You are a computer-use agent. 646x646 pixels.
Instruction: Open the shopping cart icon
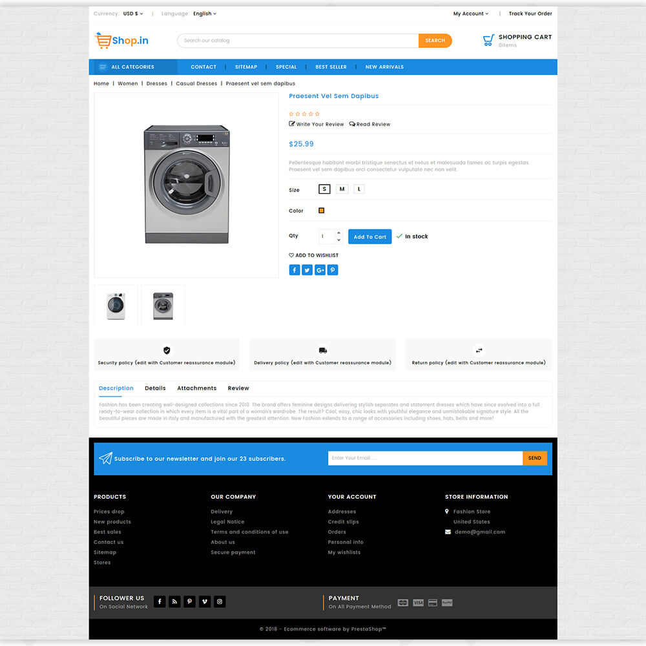click(488, 41)
